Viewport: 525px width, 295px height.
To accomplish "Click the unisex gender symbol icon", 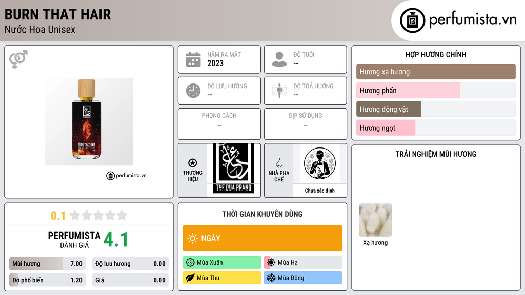I will tap(18, 59).
